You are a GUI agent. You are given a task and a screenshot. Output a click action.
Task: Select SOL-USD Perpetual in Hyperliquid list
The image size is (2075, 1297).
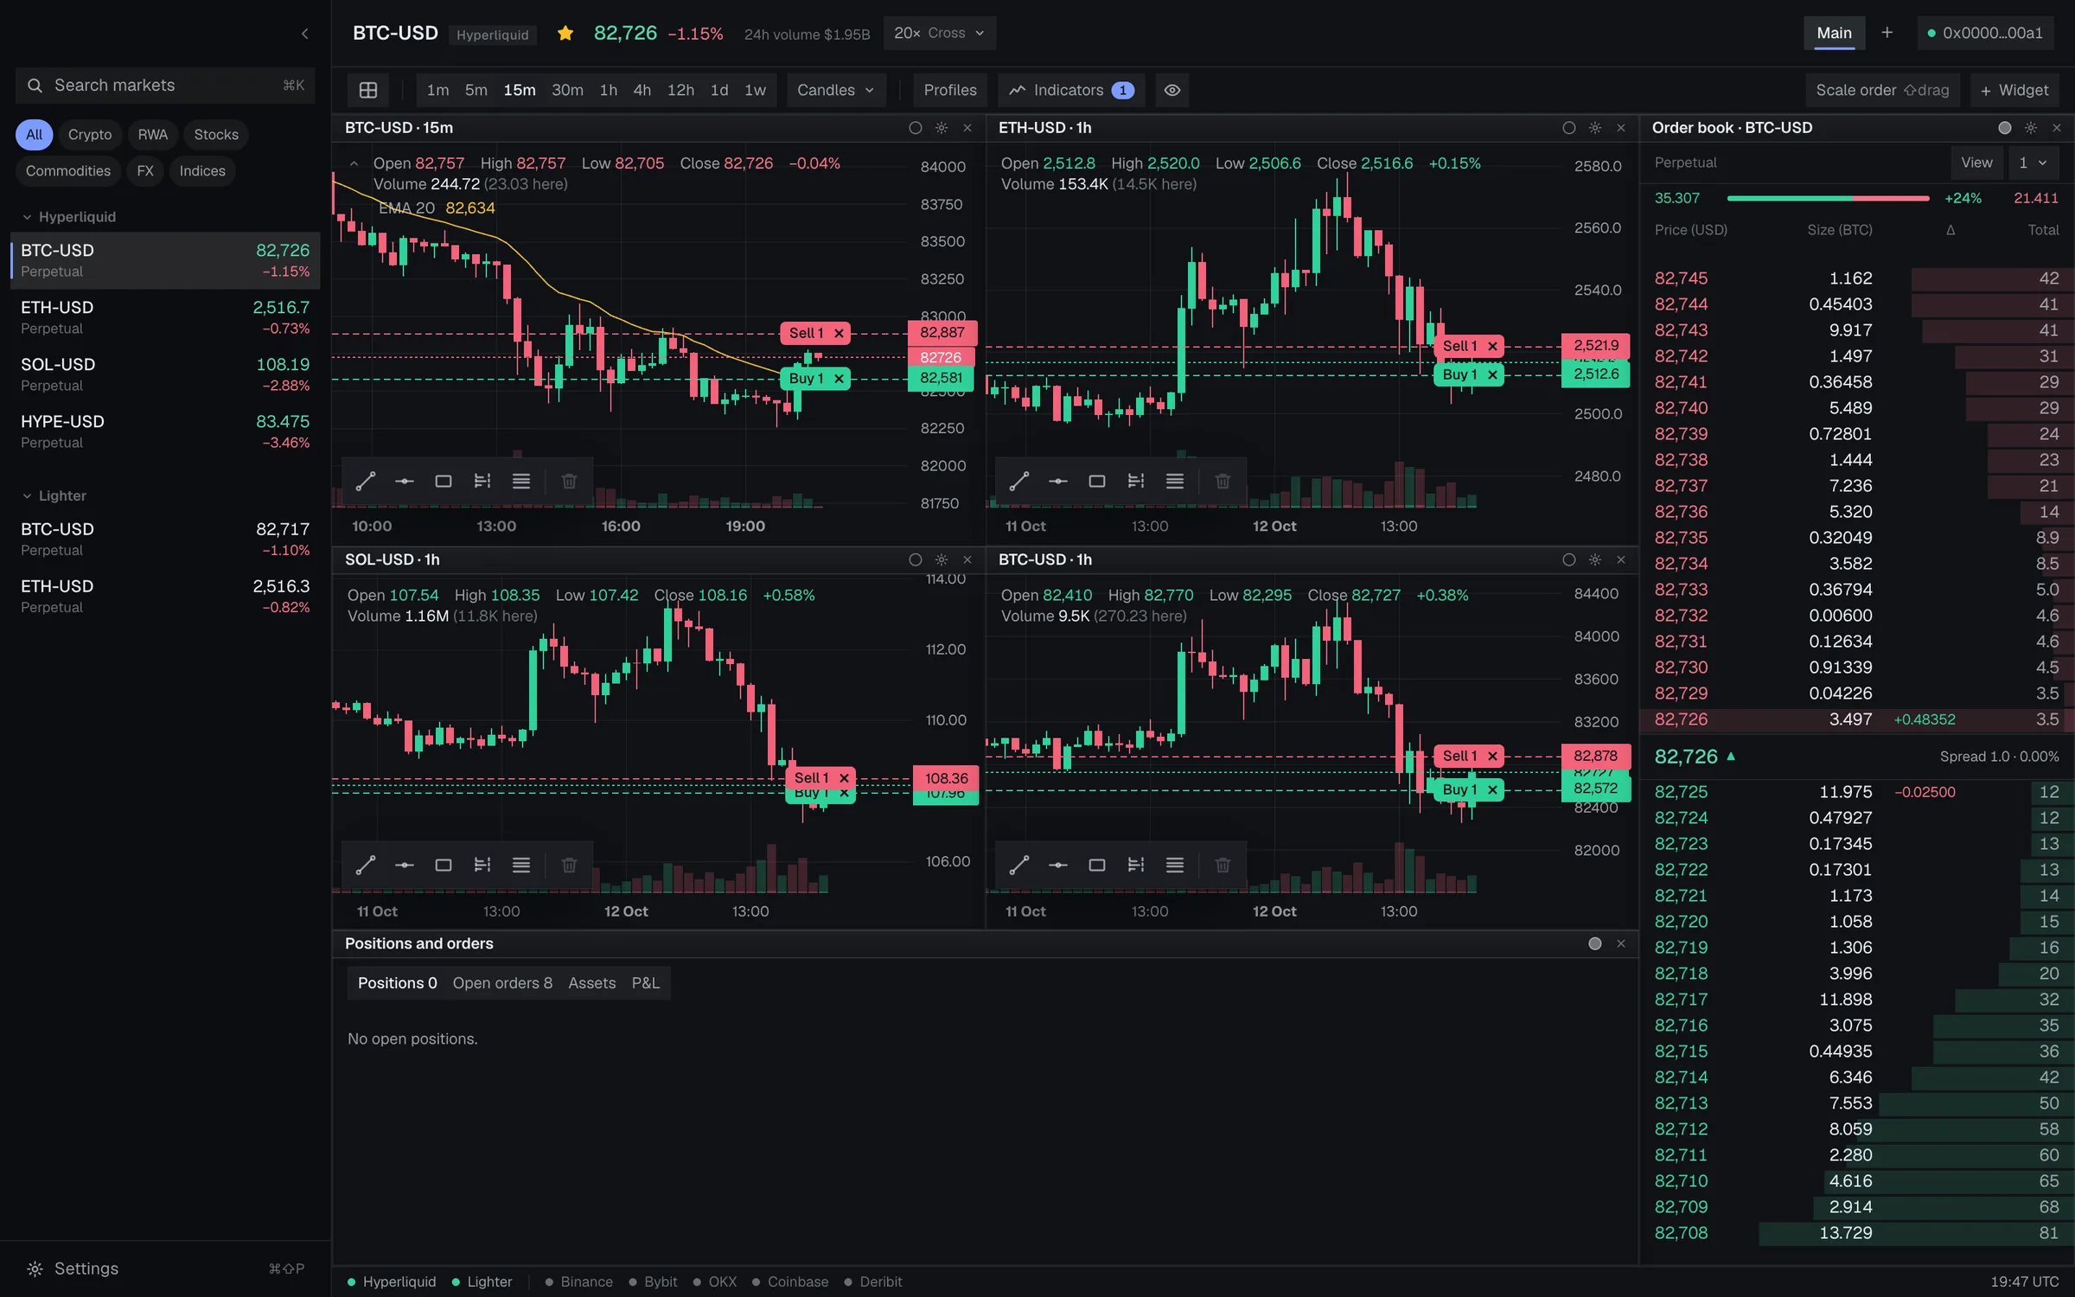click(x=165, y=374)
